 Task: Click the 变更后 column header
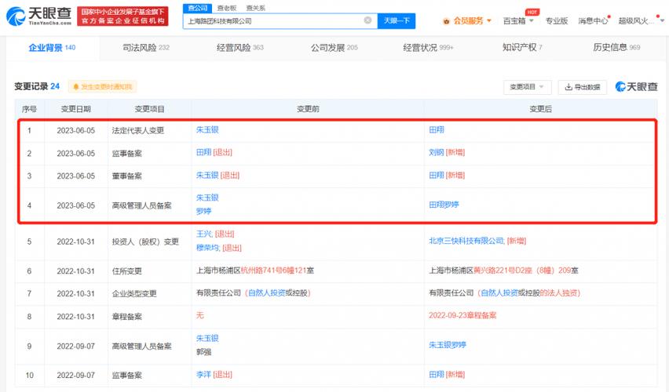(x=540, y=109)
